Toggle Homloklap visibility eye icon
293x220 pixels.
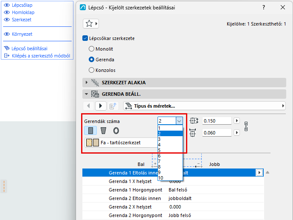click(x=7, y=12)
